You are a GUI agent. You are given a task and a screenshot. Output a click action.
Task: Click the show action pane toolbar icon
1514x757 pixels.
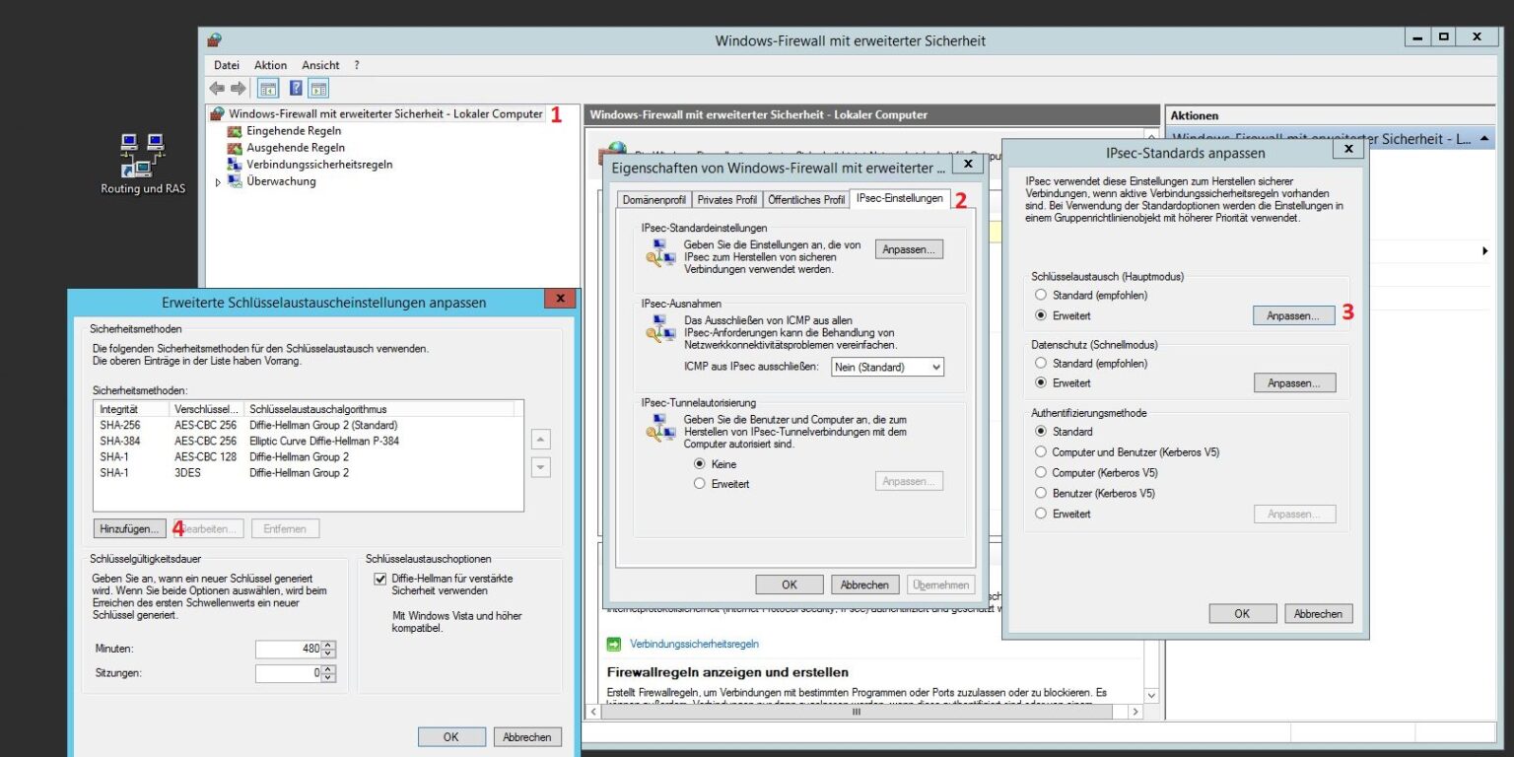point(318,88)
